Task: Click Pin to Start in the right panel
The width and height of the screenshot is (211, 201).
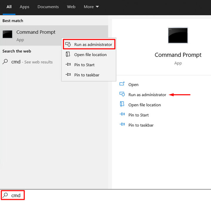Action: pos(138,115)
